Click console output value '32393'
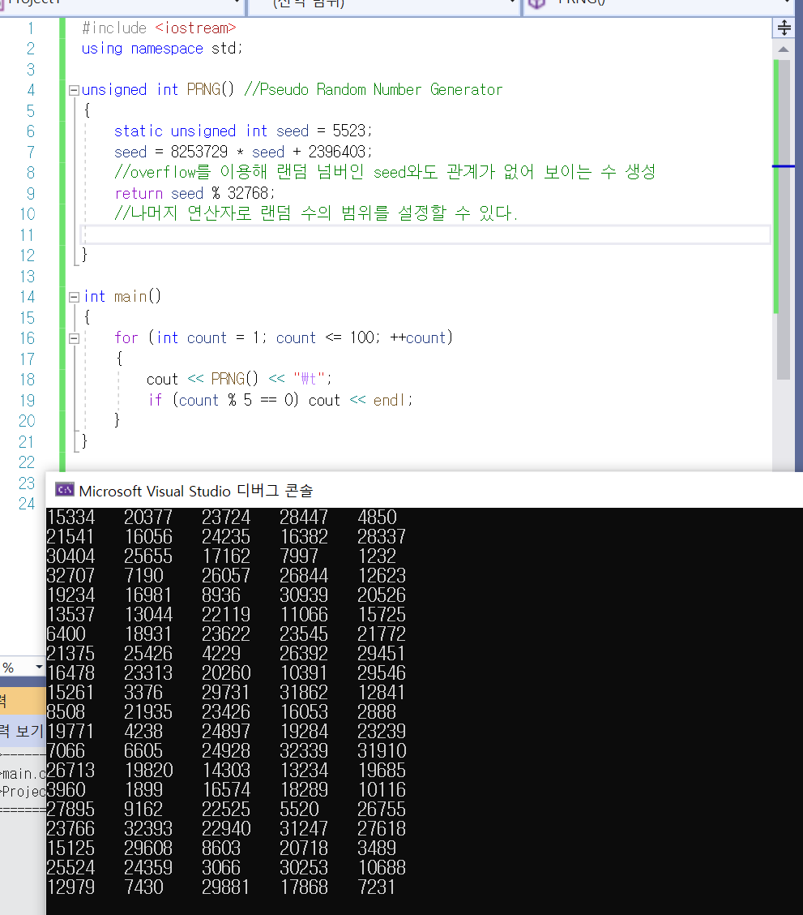The width and height of the screenshot is (803, 915). click(x=148, y=829)
